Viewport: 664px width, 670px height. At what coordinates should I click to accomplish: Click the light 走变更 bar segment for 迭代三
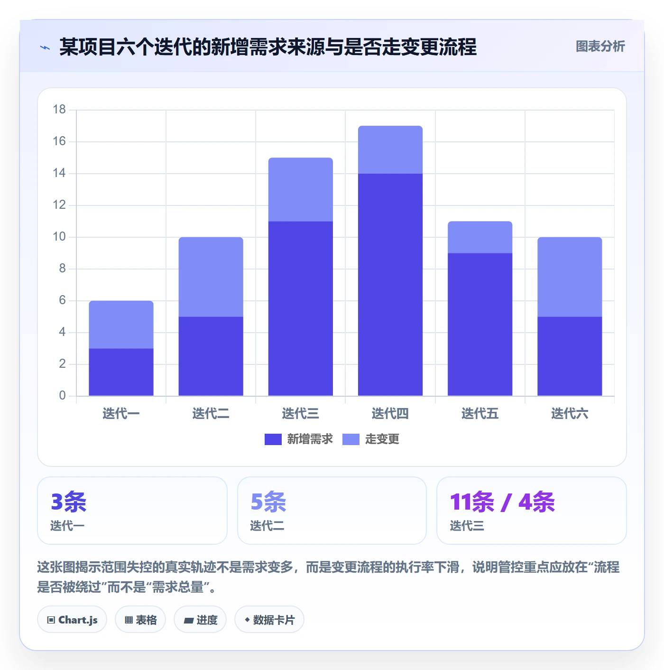[x=301, y=190]
